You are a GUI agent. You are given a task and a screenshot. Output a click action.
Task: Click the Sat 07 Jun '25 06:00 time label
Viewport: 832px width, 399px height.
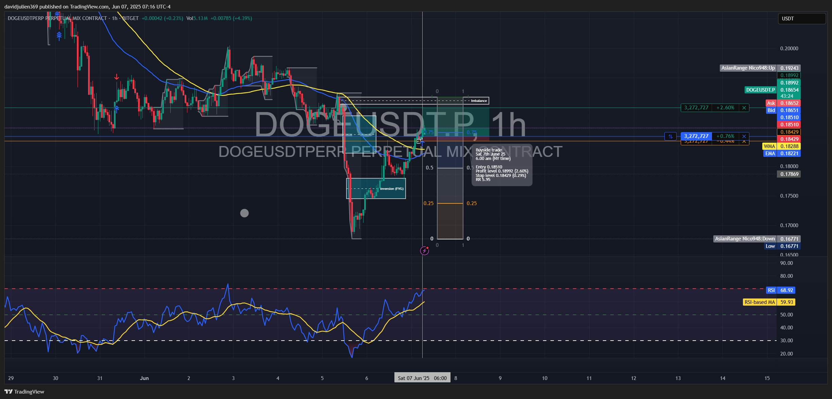(x=422, y=378)
